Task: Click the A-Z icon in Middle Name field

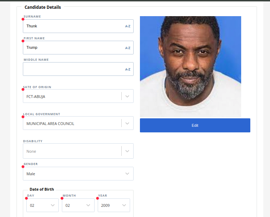Action: pos(128,69)
